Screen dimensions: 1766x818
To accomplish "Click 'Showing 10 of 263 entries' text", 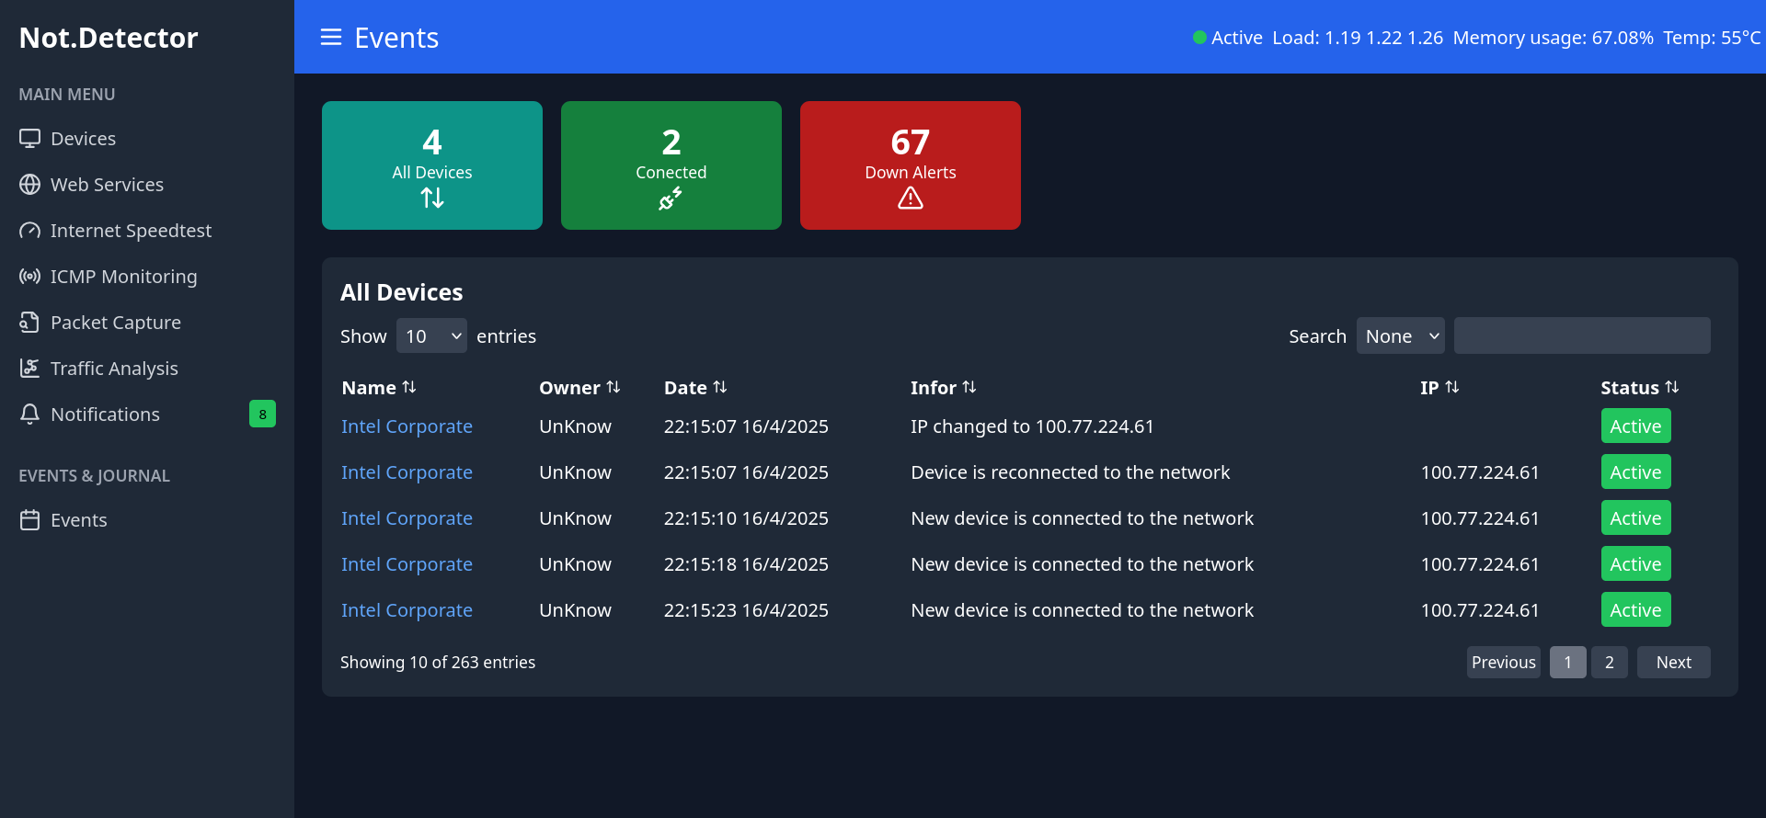I will pos(438,662).
